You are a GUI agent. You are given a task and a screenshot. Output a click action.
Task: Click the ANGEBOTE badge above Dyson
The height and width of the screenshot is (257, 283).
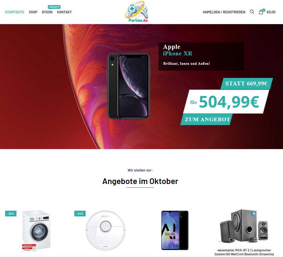click(x=54, y=7)
